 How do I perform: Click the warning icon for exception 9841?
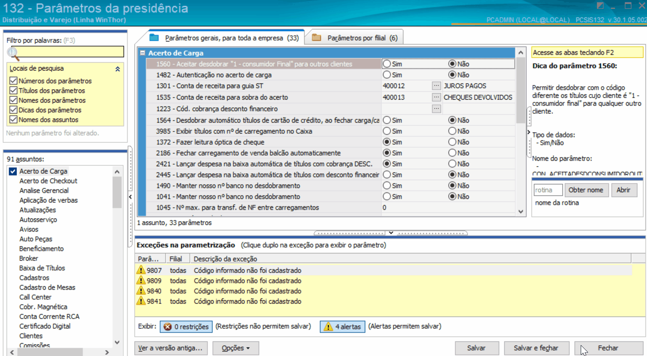click(141, 301)
